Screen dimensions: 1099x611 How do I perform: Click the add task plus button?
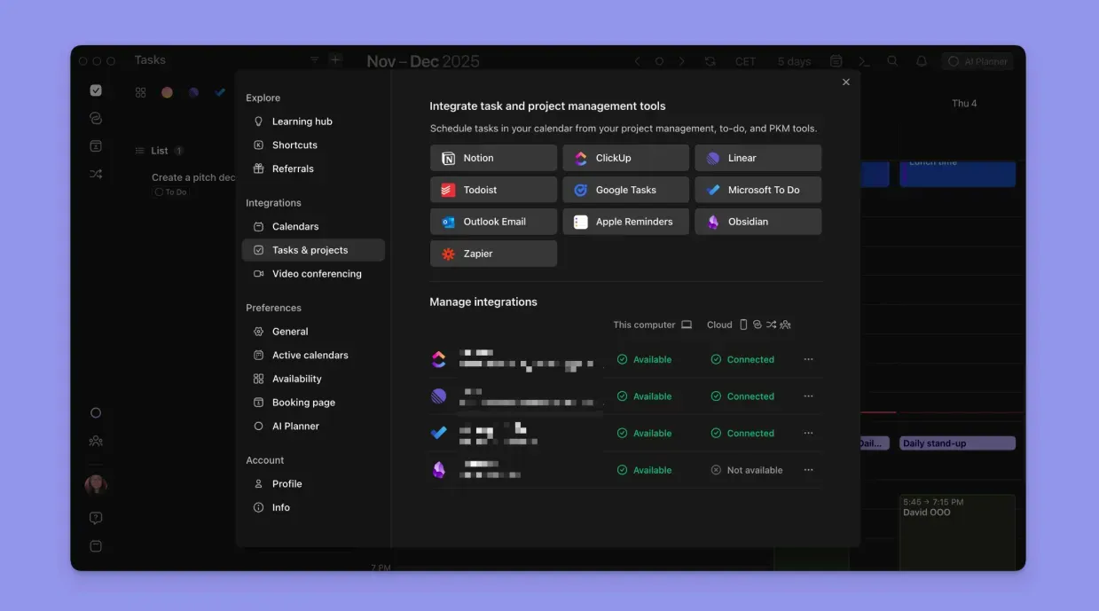pos(335,59)
